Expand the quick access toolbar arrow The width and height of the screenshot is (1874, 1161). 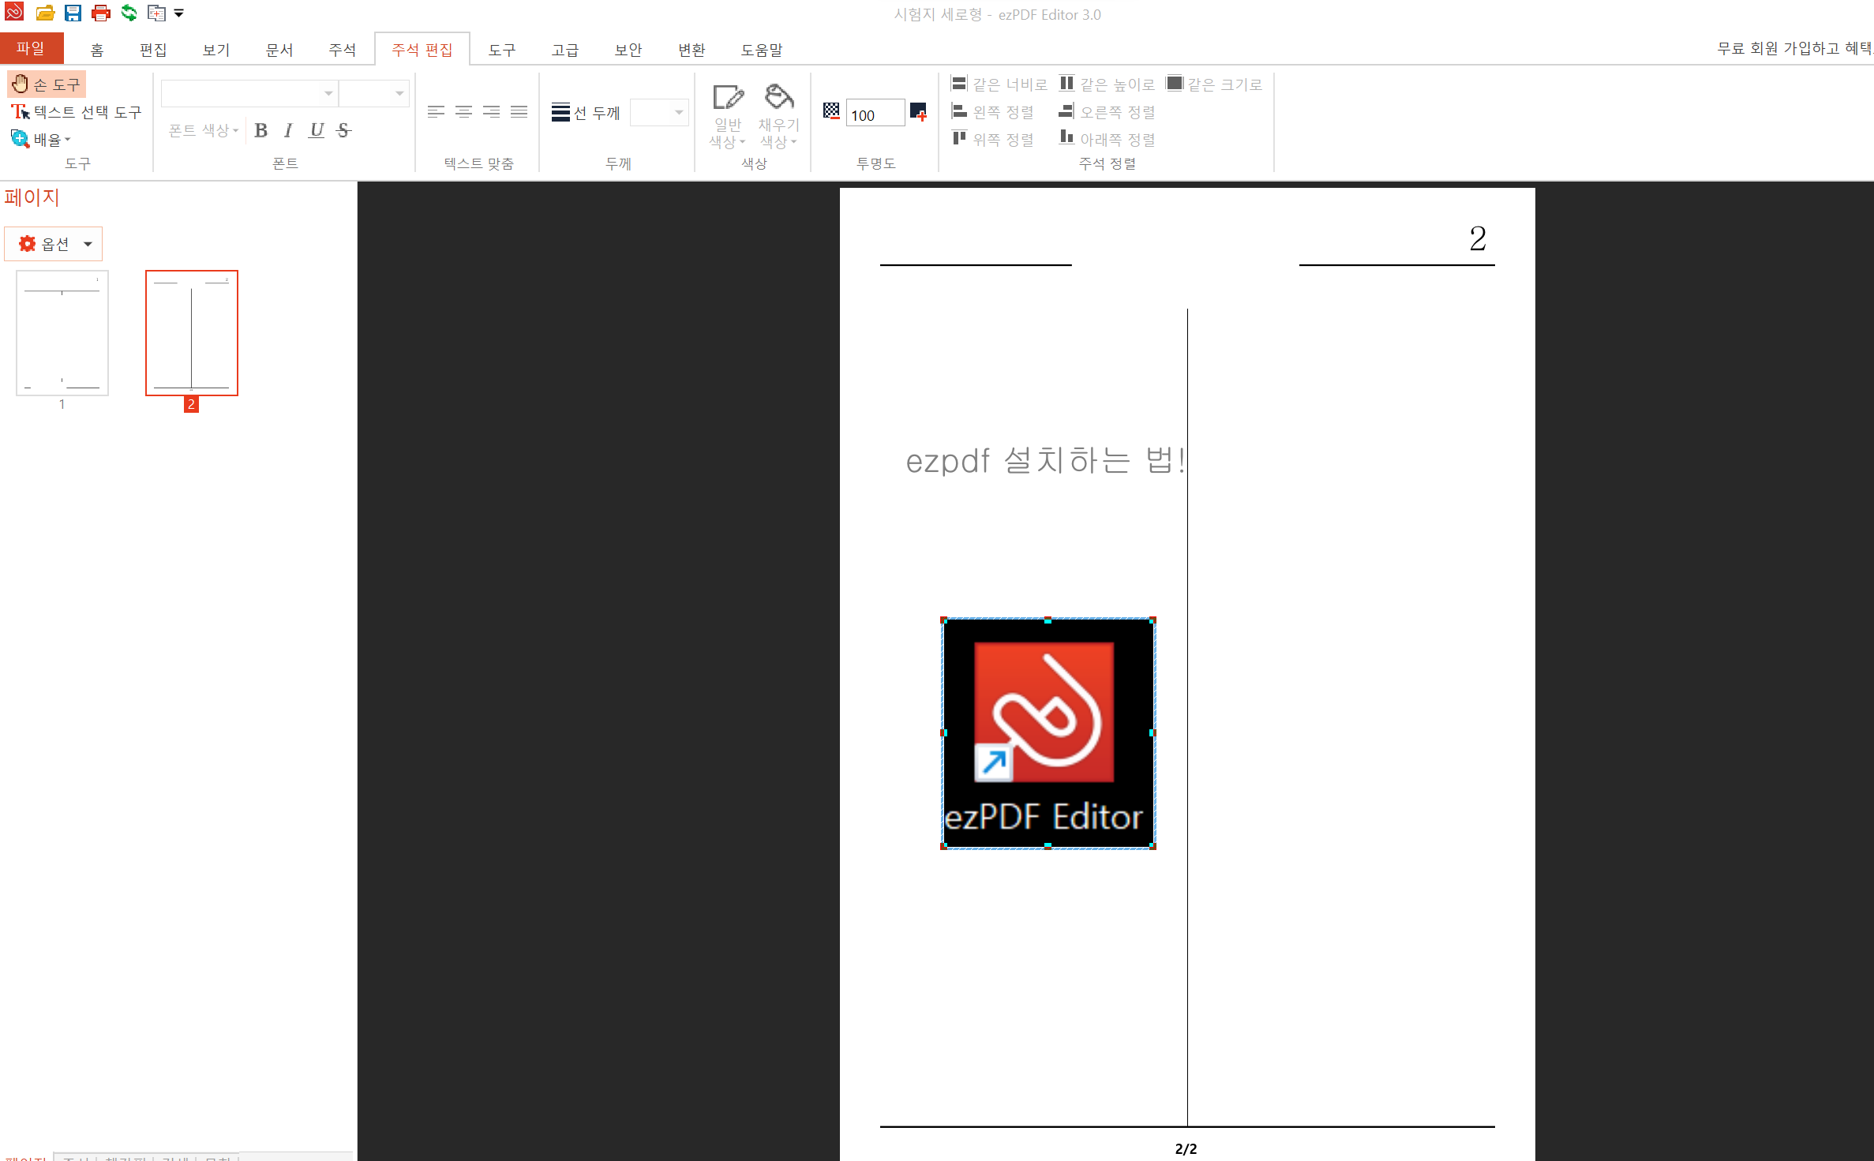pyautogui.click(x=179, y=13)
